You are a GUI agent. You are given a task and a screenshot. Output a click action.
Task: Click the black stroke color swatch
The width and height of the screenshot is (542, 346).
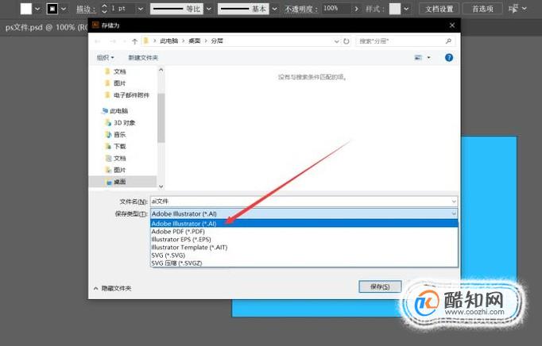[52, 9]
